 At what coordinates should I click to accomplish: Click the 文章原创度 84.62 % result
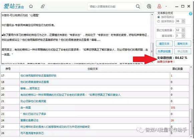(172, 58)
